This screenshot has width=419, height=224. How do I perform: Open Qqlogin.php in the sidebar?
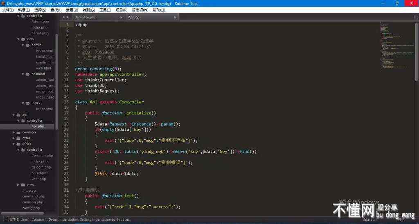[x=41, y=167]
